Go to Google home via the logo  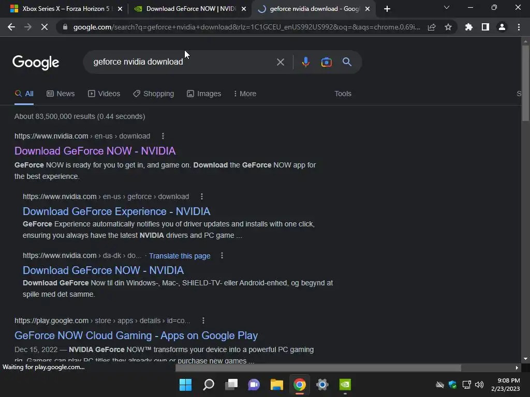[36, 63]
